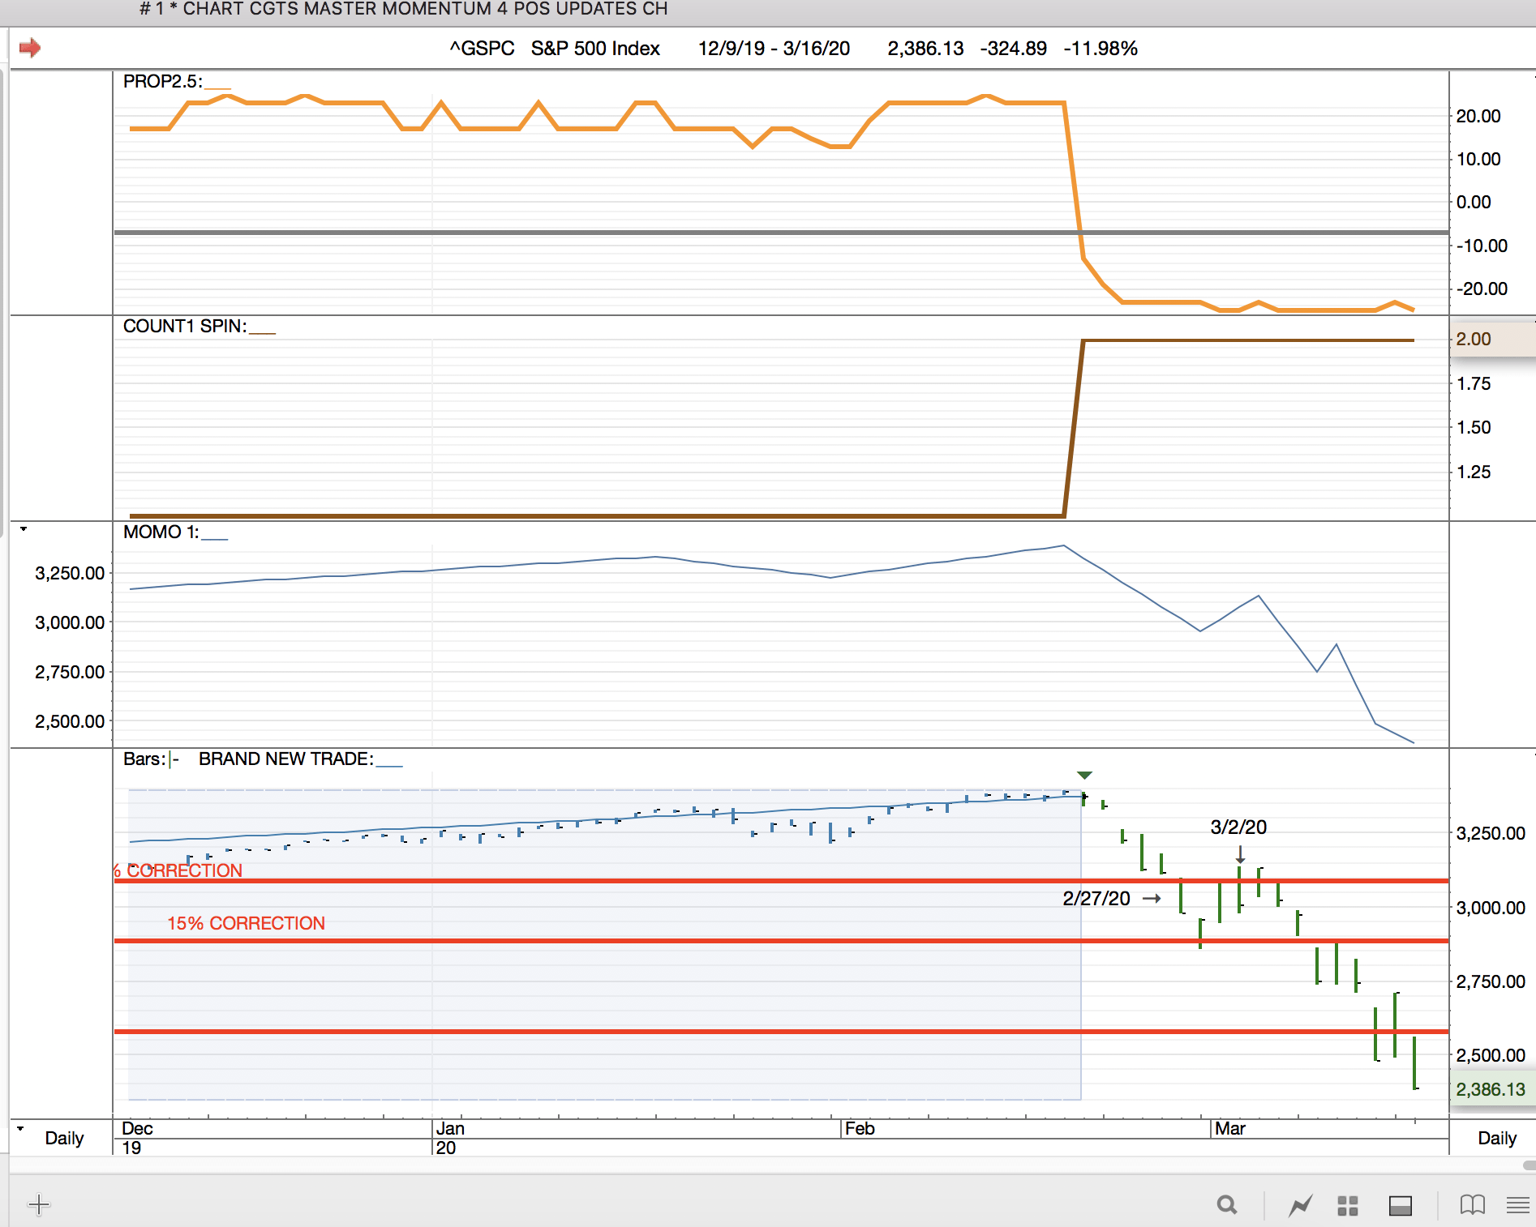Click the green triangle trade marker above the bars

tap(1084, 776)
